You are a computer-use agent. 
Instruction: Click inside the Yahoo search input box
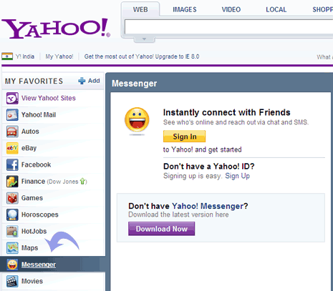click(x=228, y=27)
